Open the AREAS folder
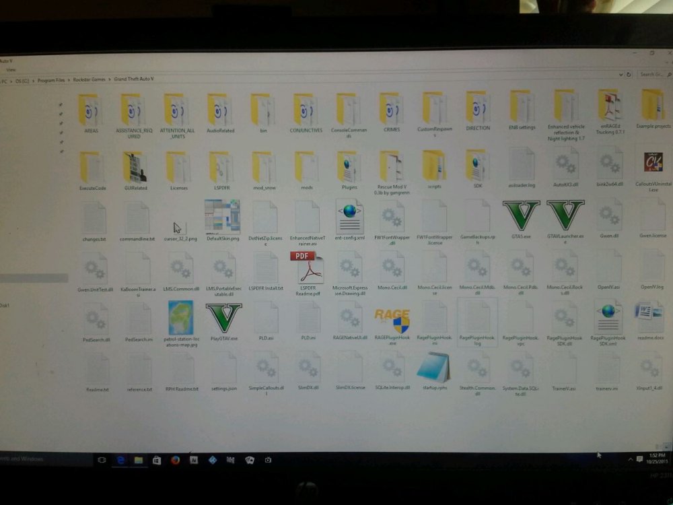This screenshot has height=505, width=673. (x=91, y=114)
